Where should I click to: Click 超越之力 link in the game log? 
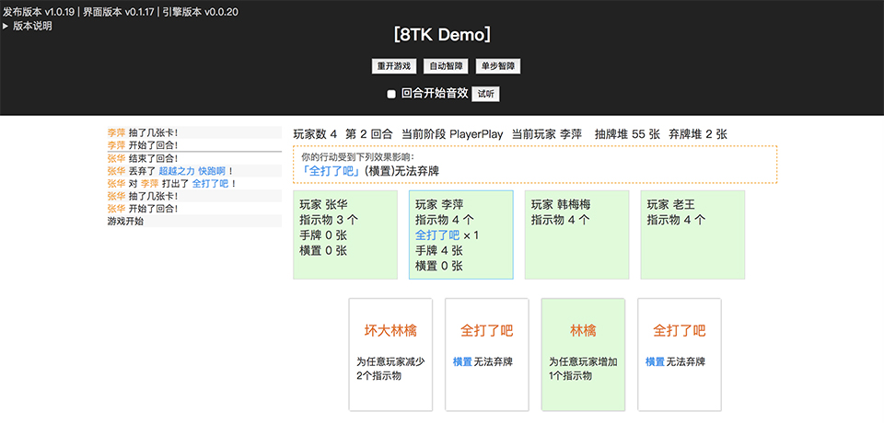(176, 171)
